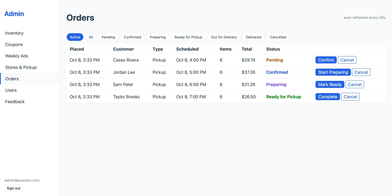Click the Customer column header
This screenshot has height=196, width=392.
tap(123, 49)
